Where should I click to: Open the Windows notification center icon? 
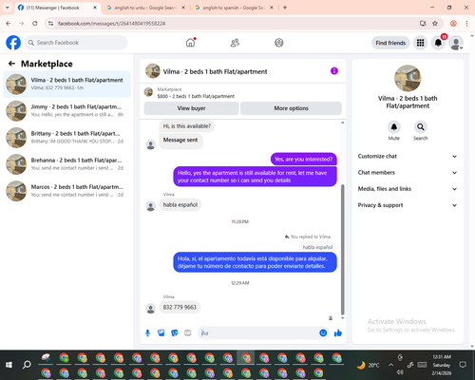[x=463, y=365]
